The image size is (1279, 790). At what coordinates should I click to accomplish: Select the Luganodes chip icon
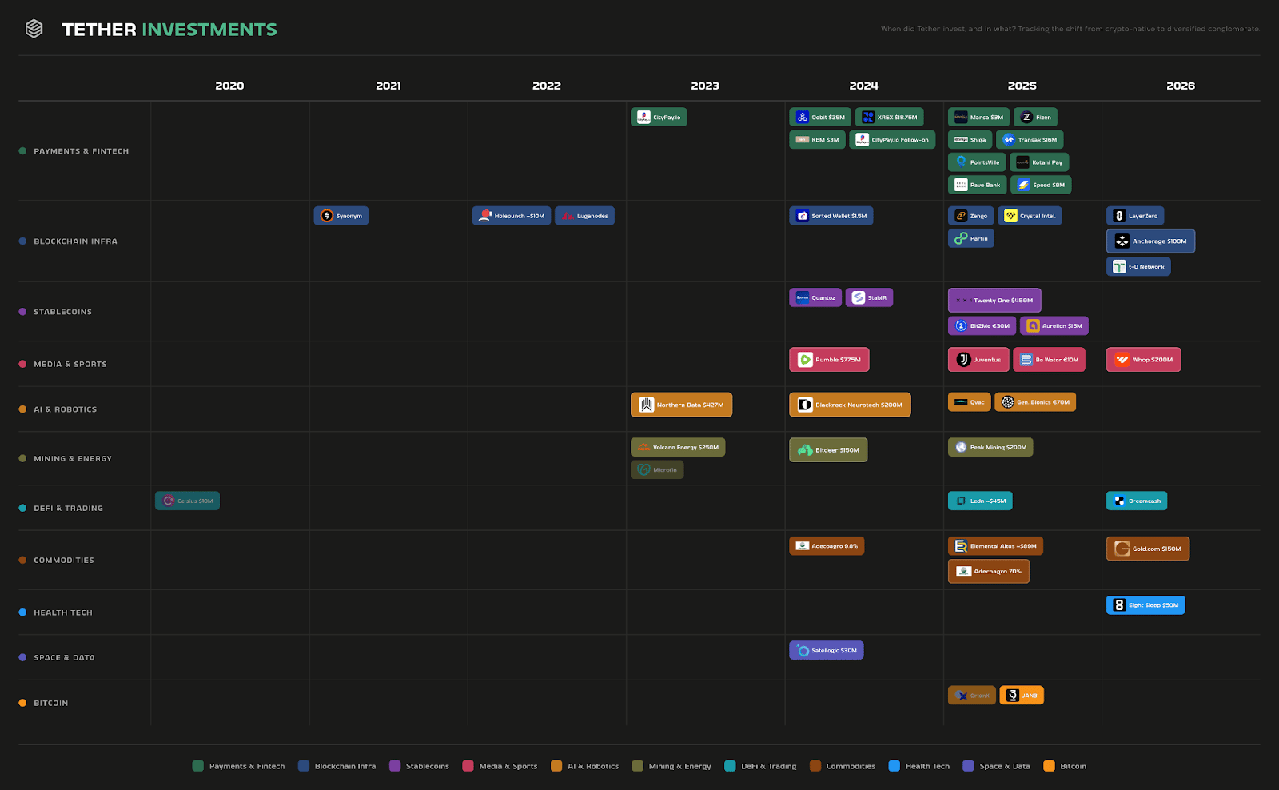click(x=568, y=216)
